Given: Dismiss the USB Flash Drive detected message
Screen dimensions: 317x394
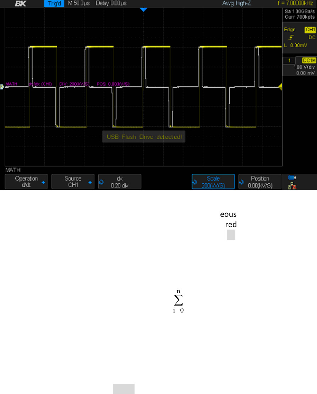Looking at the screenshot, I should (143, 137).
